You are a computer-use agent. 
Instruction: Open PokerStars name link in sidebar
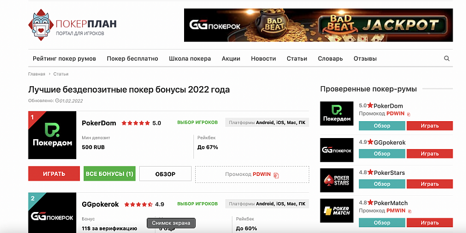(x=389, y=172)
